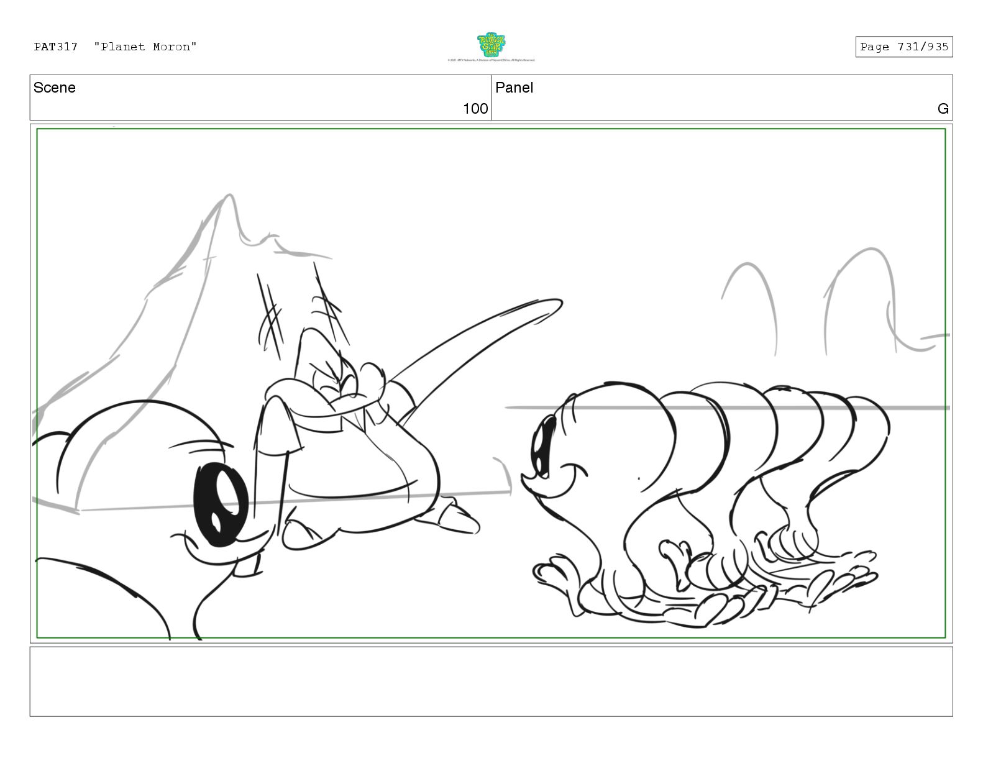Click the 'Page 731/935' page indicator box
The height and width of the screenshot is (761, 983).
tap(903, 47)
